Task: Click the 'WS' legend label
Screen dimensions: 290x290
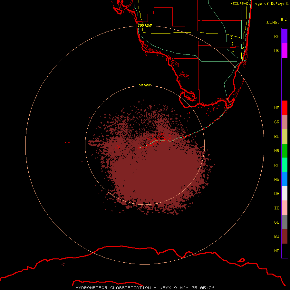Action: click(x=276, y=179)
